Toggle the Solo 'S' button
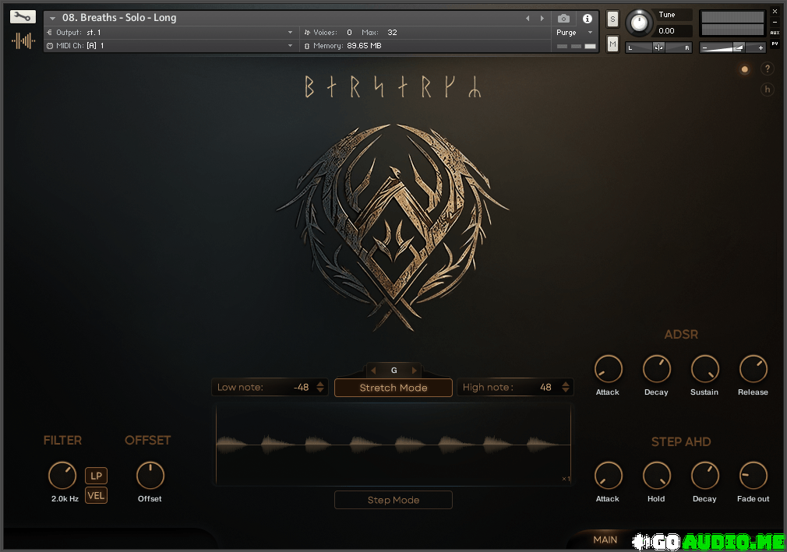This screenshot has height=552, width=787. [612, 19]
